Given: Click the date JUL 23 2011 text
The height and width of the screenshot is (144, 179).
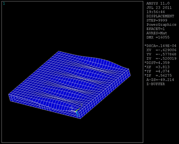Looking at the screenshot, I should (159, 8).
